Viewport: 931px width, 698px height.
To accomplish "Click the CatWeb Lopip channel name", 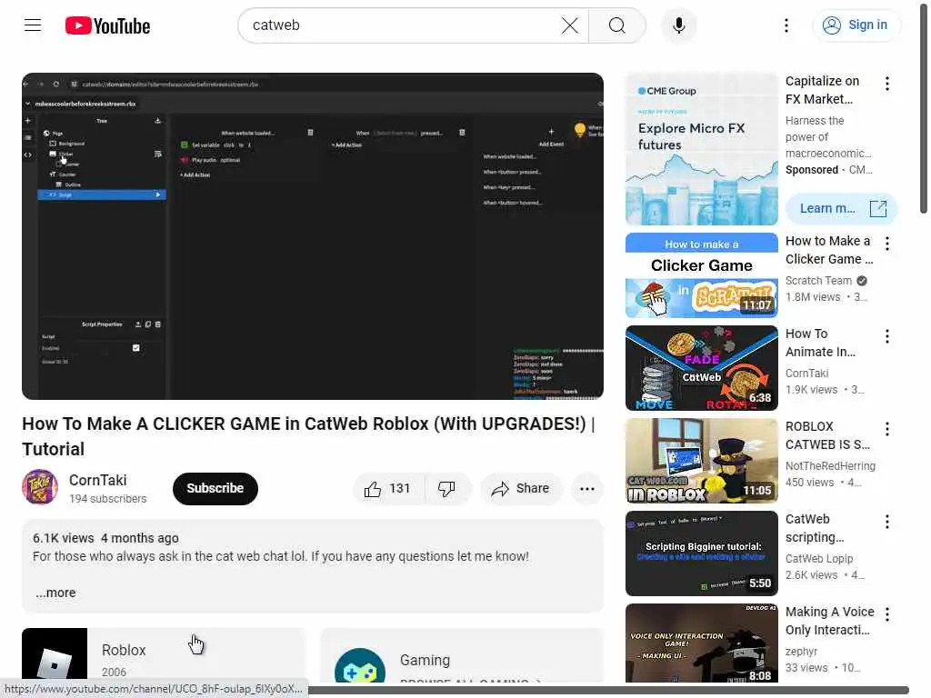I will [819, 559].
